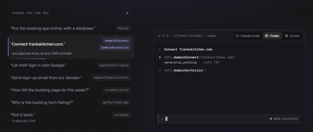Click the Claude Code starburst icon
Image resolution: width=313 pixels, height=132 pixels.
237,36
